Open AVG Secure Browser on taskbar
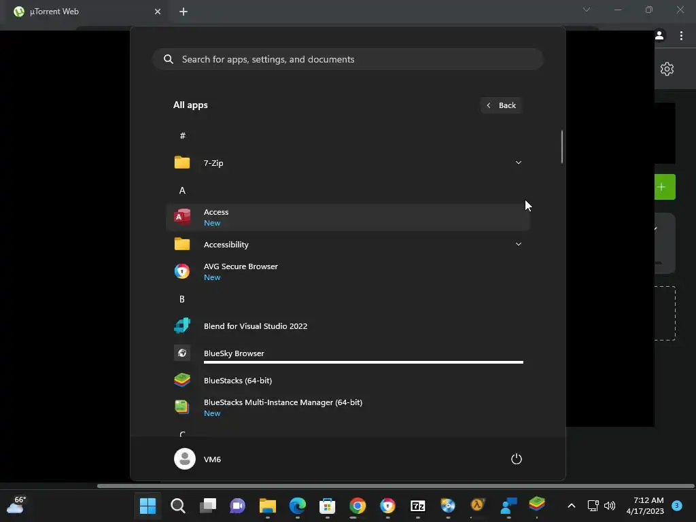 [x=387, y=506]
